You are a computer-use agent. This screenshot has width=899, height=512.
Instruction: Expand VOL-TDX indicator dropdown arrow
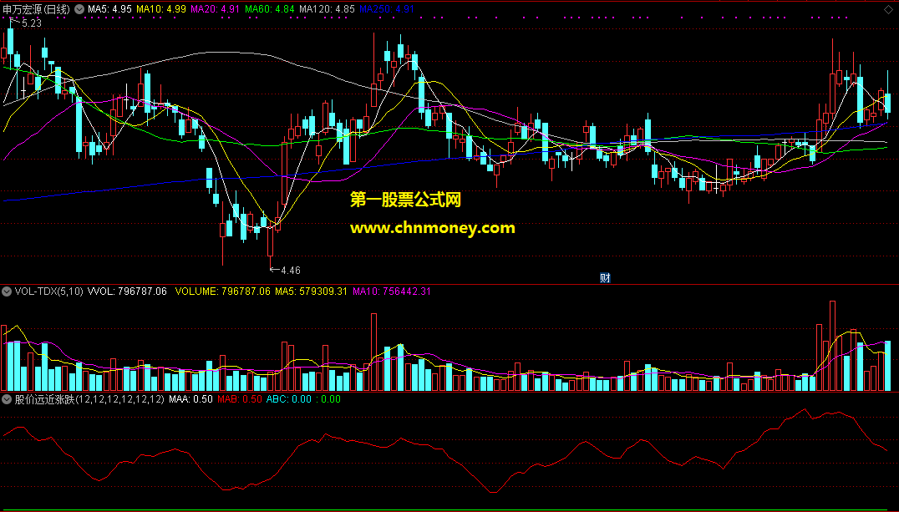(7, 291)
